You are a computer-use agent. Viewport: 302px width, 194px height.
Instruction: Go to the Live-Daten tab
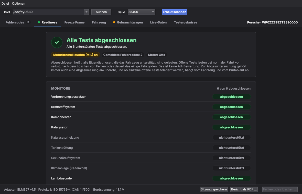pyautogui.click(x=158, y=22)
